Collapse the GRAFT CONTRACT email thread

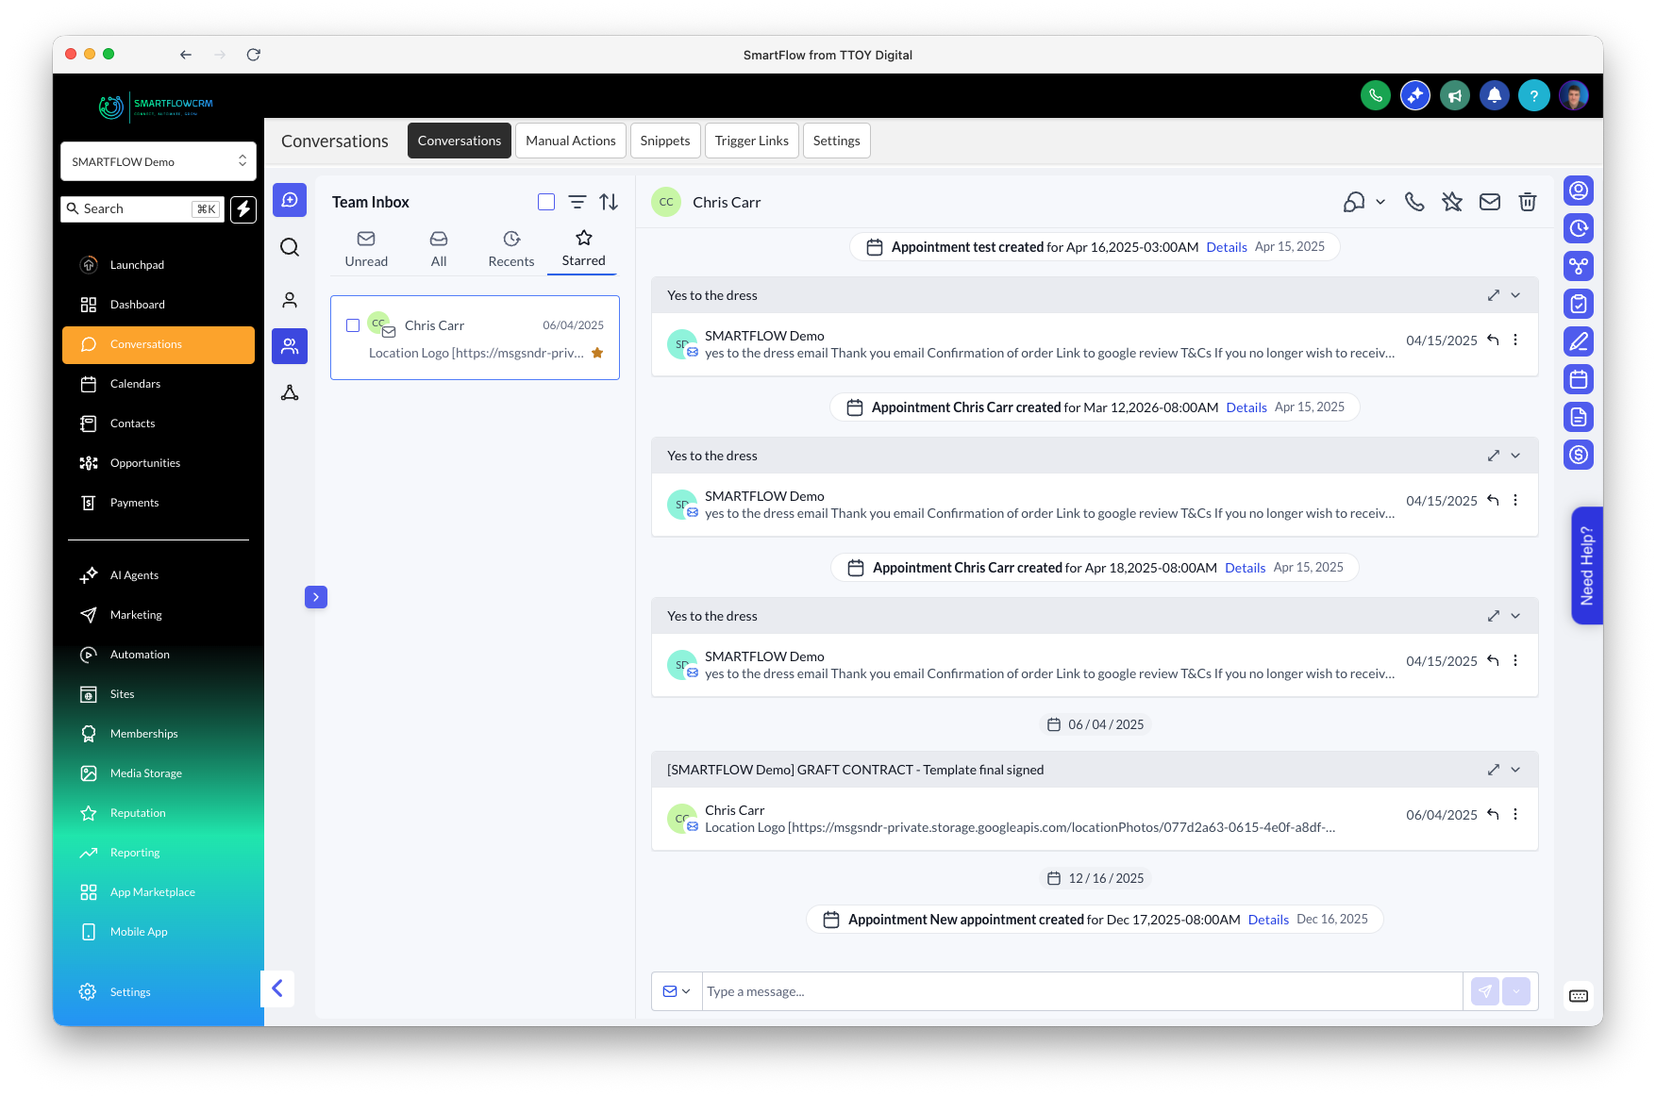click(1515, 769)
